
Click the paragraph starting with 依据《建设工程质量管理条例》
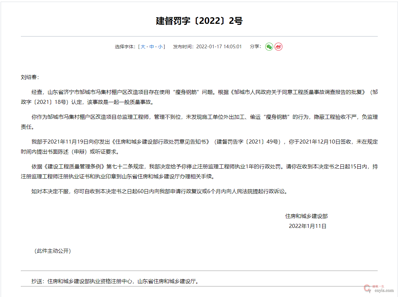point(199,171)
